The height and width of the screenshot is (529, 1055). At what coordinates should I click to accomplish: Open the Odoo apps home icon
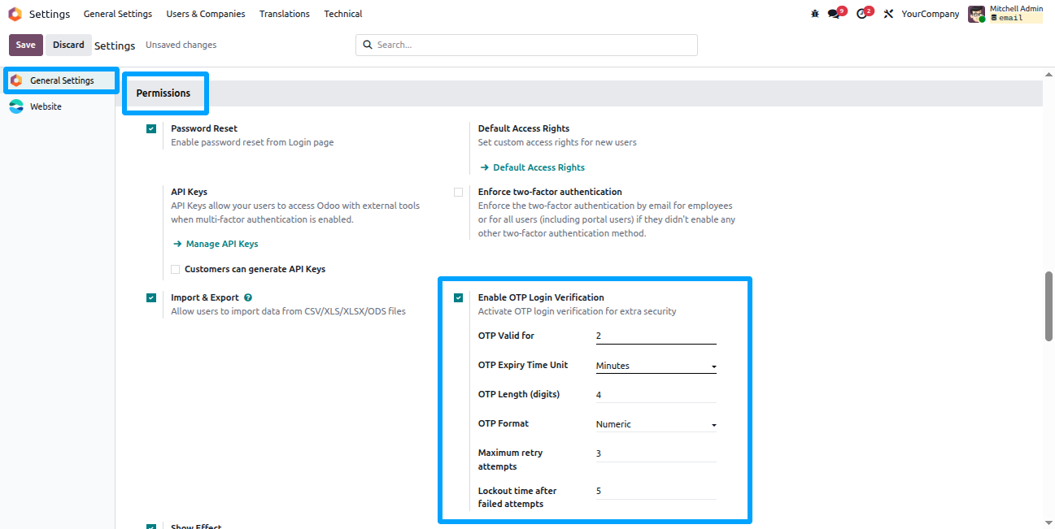[x=15, y=14]
